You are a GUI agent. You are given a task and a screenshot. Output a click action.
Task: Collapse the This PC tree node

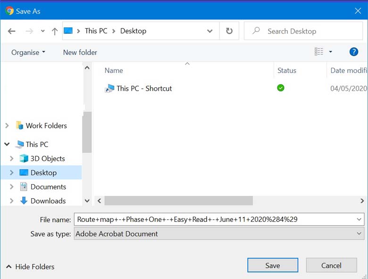click(7, 144)
